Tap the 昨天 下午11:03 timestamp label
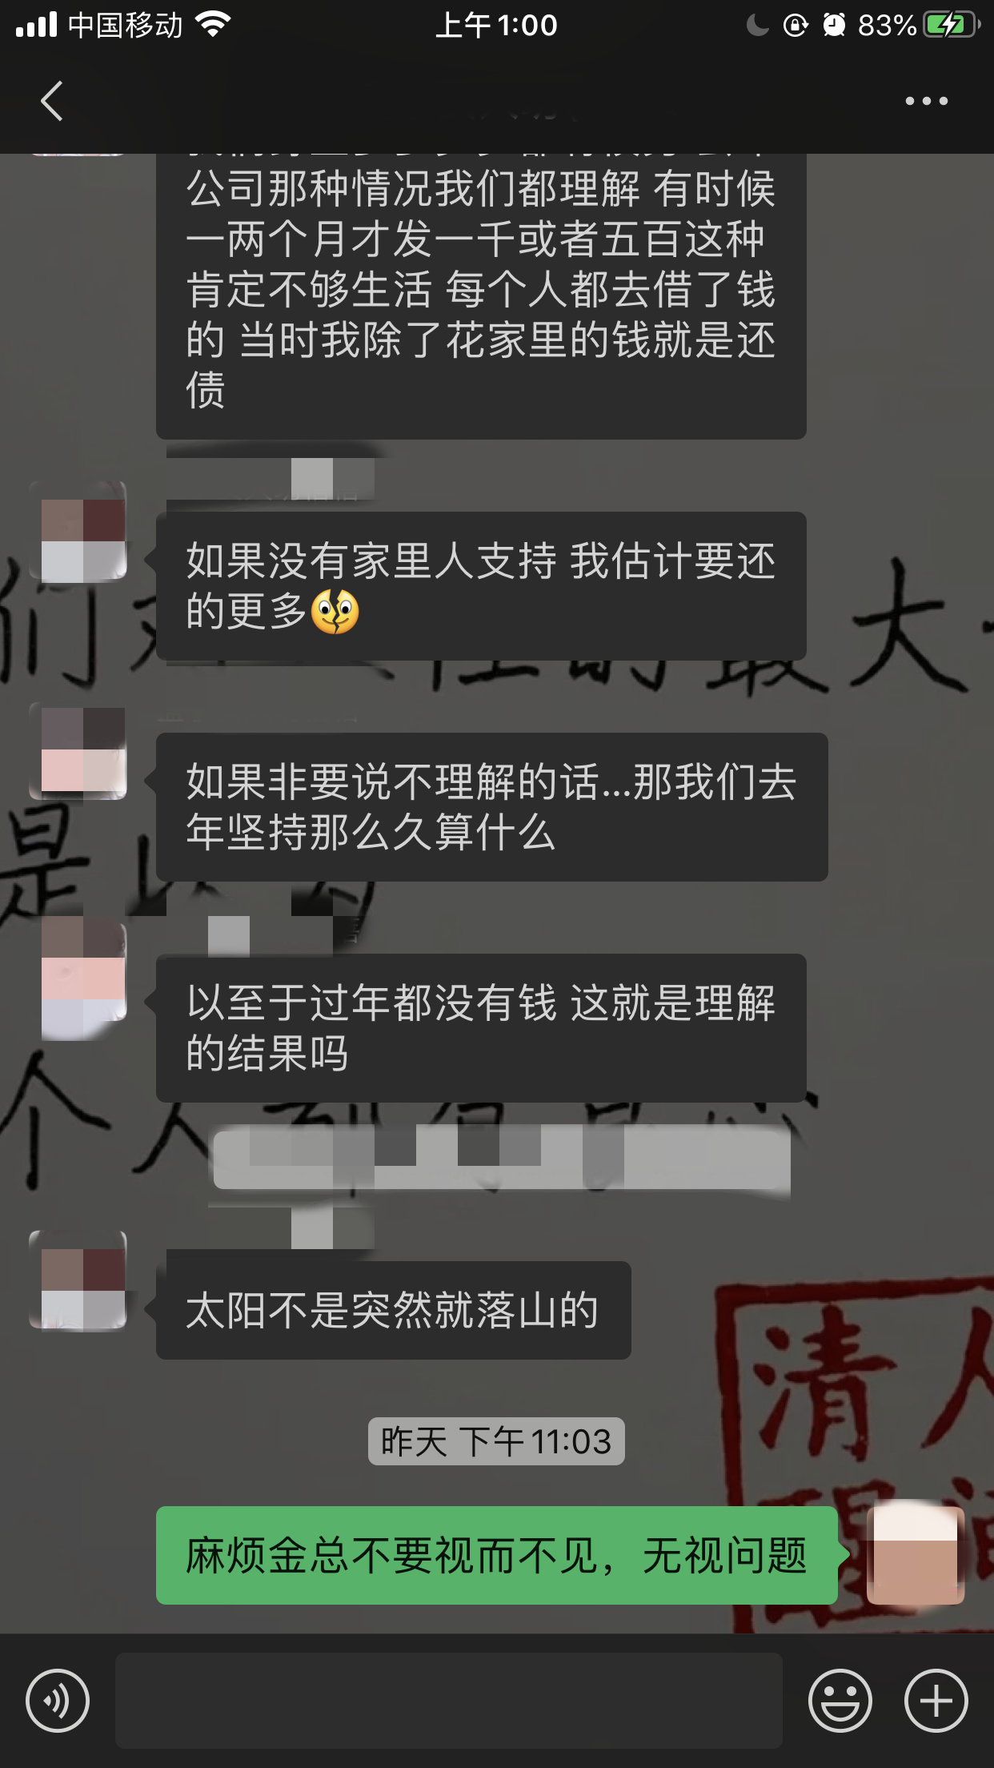 (496, 1441)
